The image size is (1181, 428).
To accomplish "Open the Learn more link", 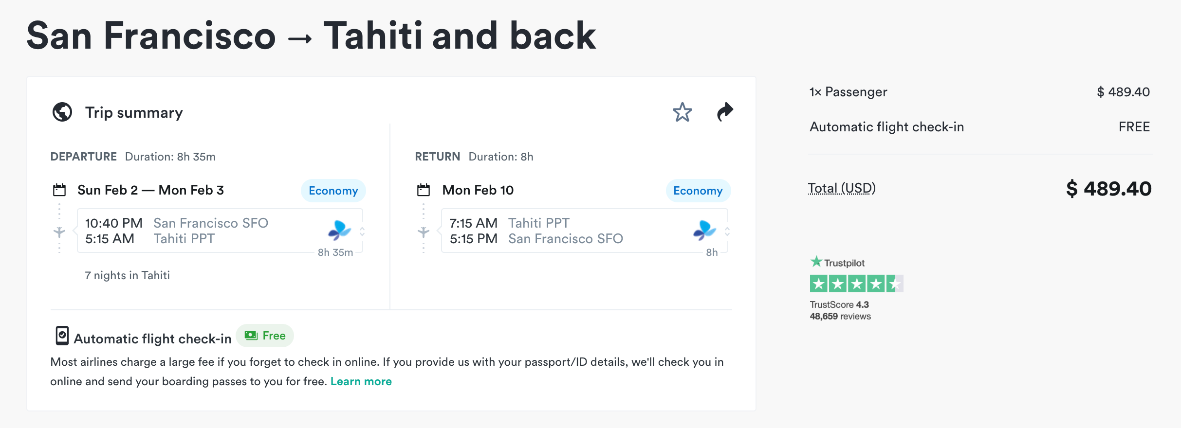I will pyautogui.click(x=361, y=381).
